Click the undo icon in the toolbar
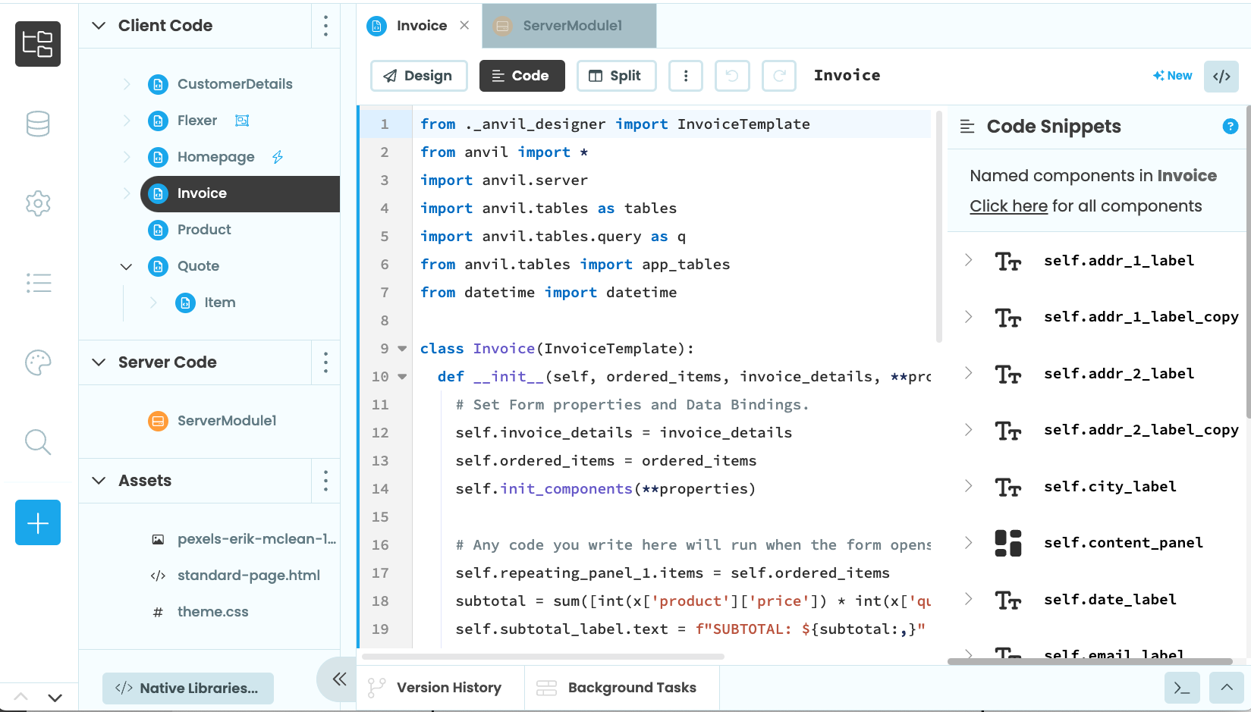This screenshot has width=1251, height=712. (x=732, y=76)
